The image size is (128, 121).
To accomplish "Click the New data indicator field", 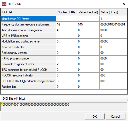I will [28, 47].
